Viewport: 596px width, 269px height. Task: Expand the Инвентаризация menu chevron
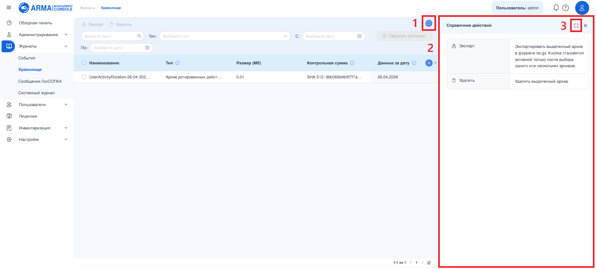tap(66, 128)
